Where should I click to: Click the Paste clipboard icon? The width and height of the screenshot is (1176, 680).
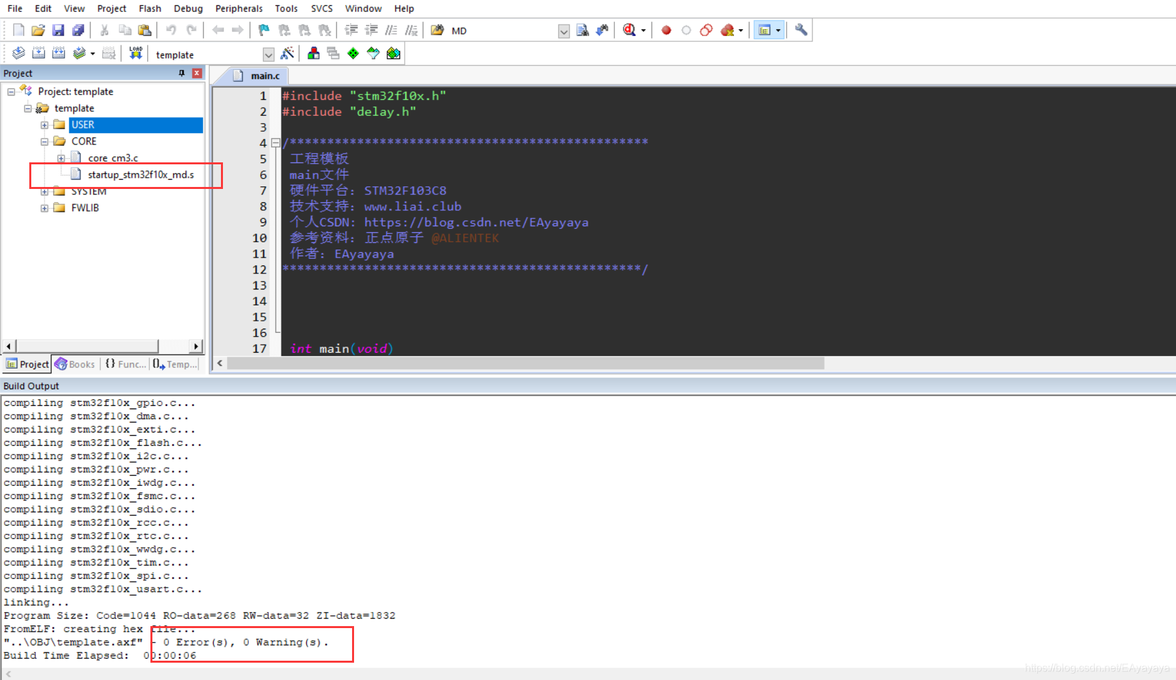[144, 30]
